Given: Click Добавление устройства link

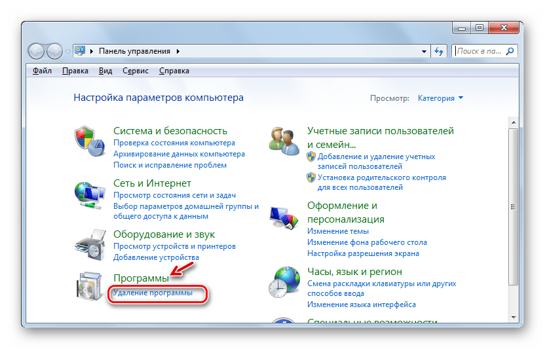Looking at the screenshot, I should click(x=156, y=257).
